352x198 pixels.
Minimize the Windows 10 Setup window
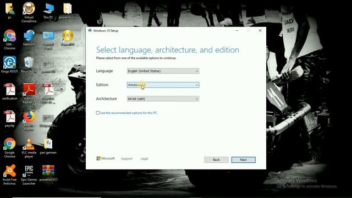click(x=237, y=31)
